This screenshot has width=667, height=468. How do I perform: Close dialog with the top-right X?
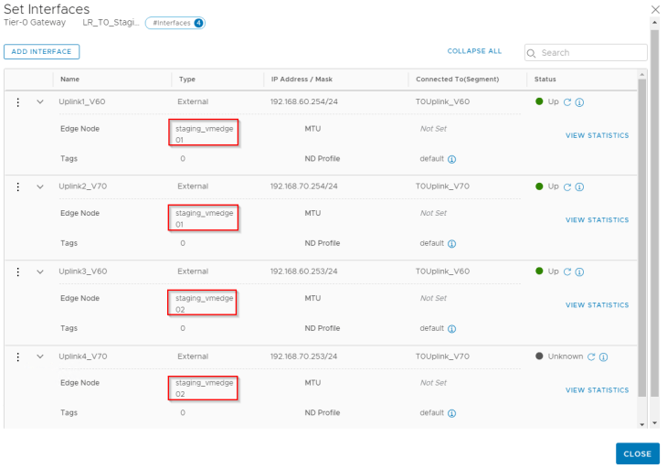pyautogui.click(x=654, y=8)
